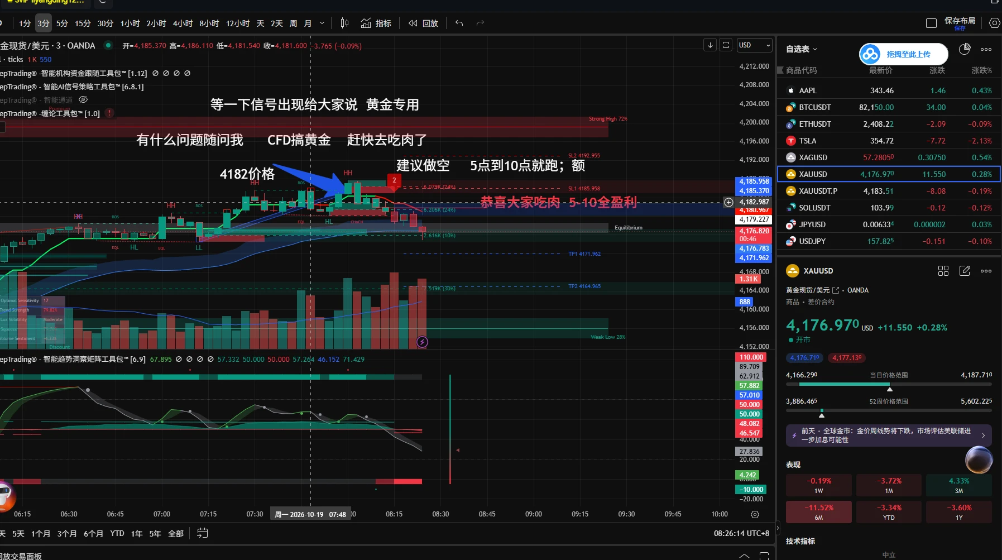Click the red warning icon on 缠论工具包

[109, 113]
